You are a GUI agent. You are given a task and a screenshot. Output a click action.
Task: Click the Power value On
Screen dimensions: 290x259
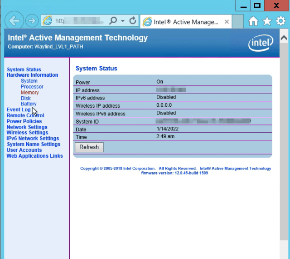[159, 82]
